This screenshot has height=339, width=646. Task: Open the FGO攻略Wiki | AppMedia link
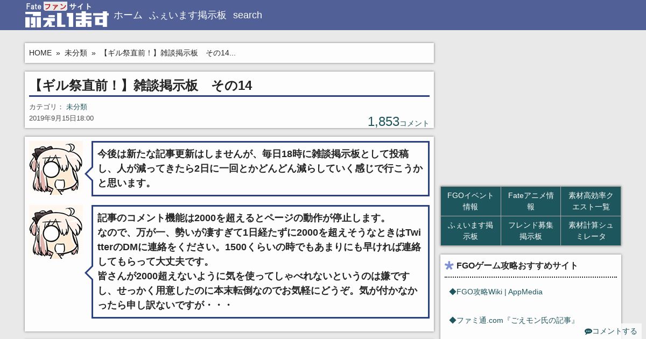point(496,292)
